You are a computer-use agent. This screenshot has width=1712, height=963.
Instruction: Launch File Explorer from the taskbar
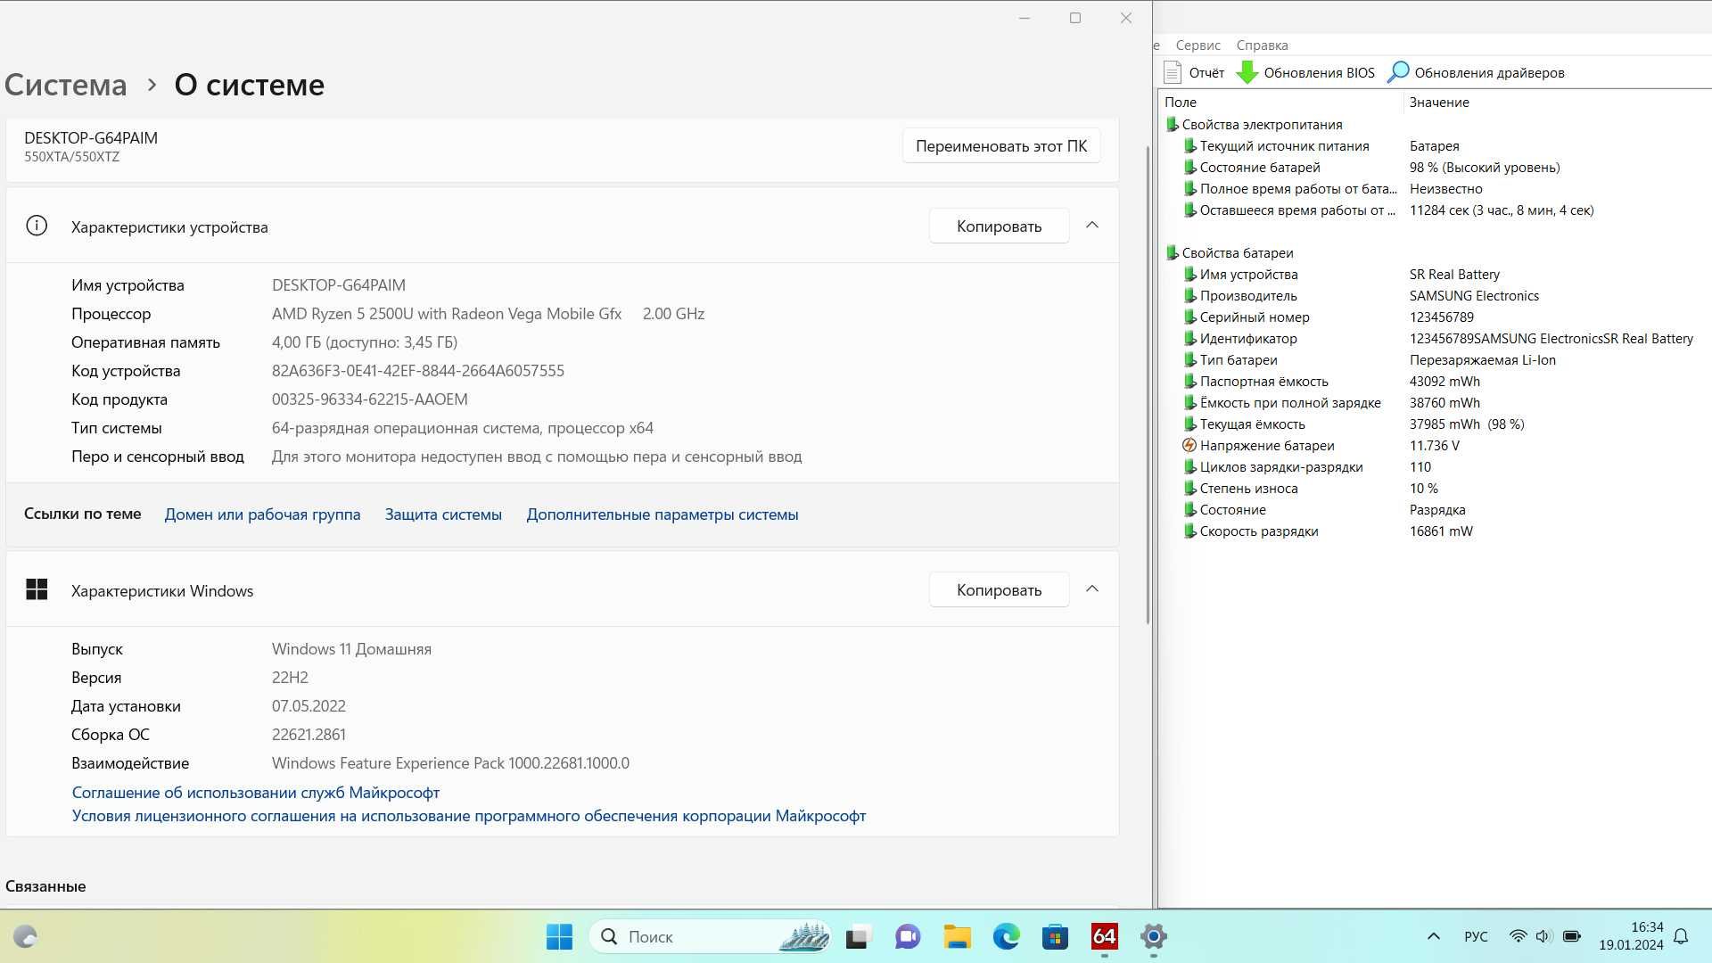957,936
